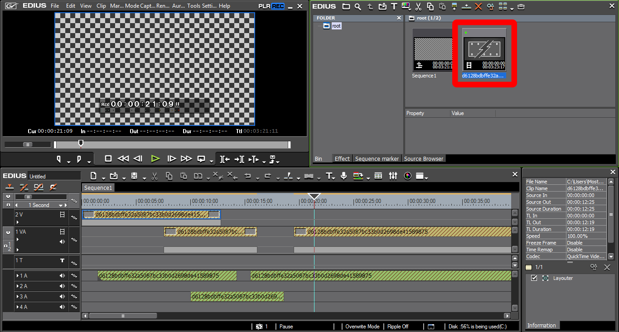Set the Out point in the player
Screen dimensions: 619x332
point(79,159)
